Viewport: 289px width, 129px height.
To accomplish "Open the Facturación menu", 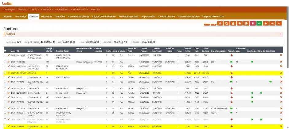I will pos(62,10).
